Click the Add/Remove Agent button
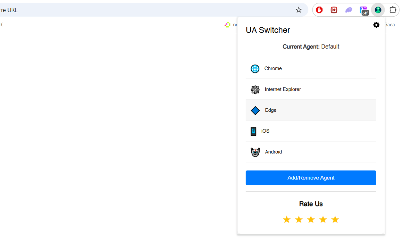 (x=311, y=178)
